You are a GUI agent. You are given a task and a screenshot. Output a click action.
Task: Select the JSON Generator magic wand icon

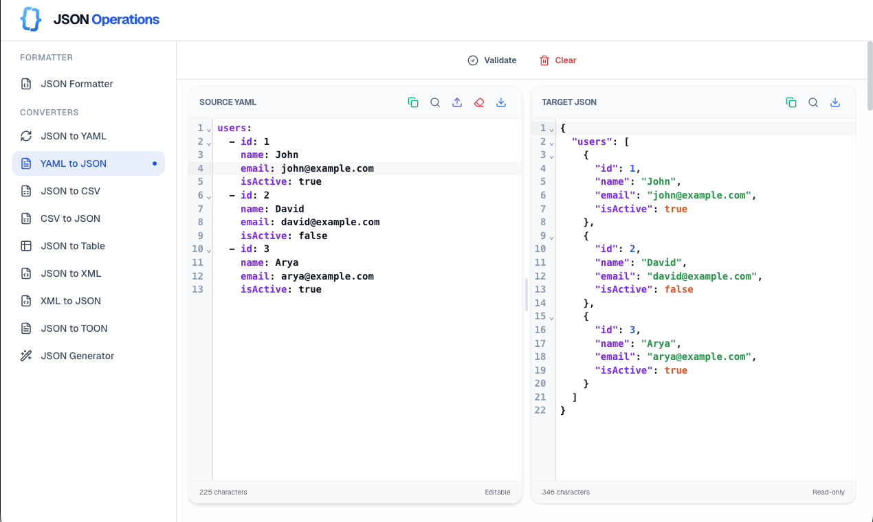point(26,355)
